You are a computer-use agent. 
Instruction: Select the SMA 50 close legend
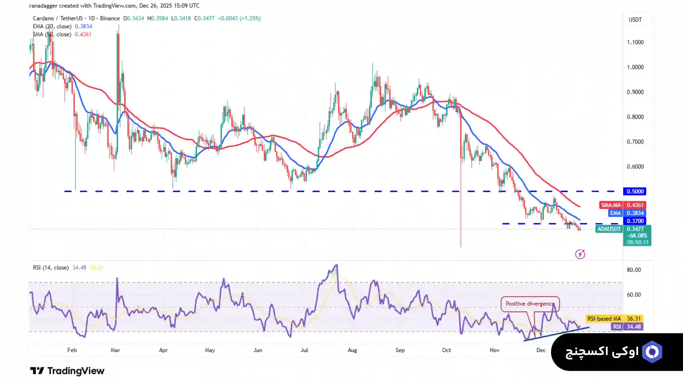(x=52, y=34)
